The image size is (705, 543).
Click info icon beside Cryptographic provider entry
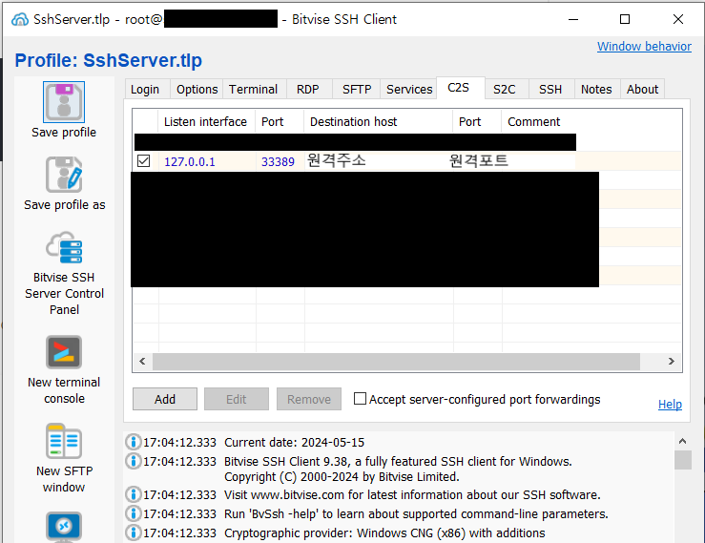click(x=134, y=533)
